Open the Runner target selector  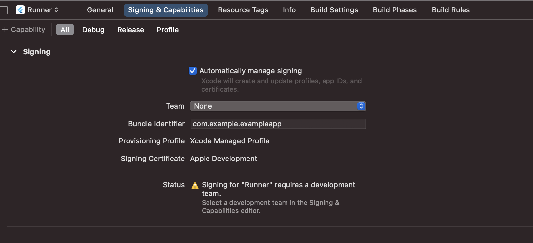tap(43, 10)
